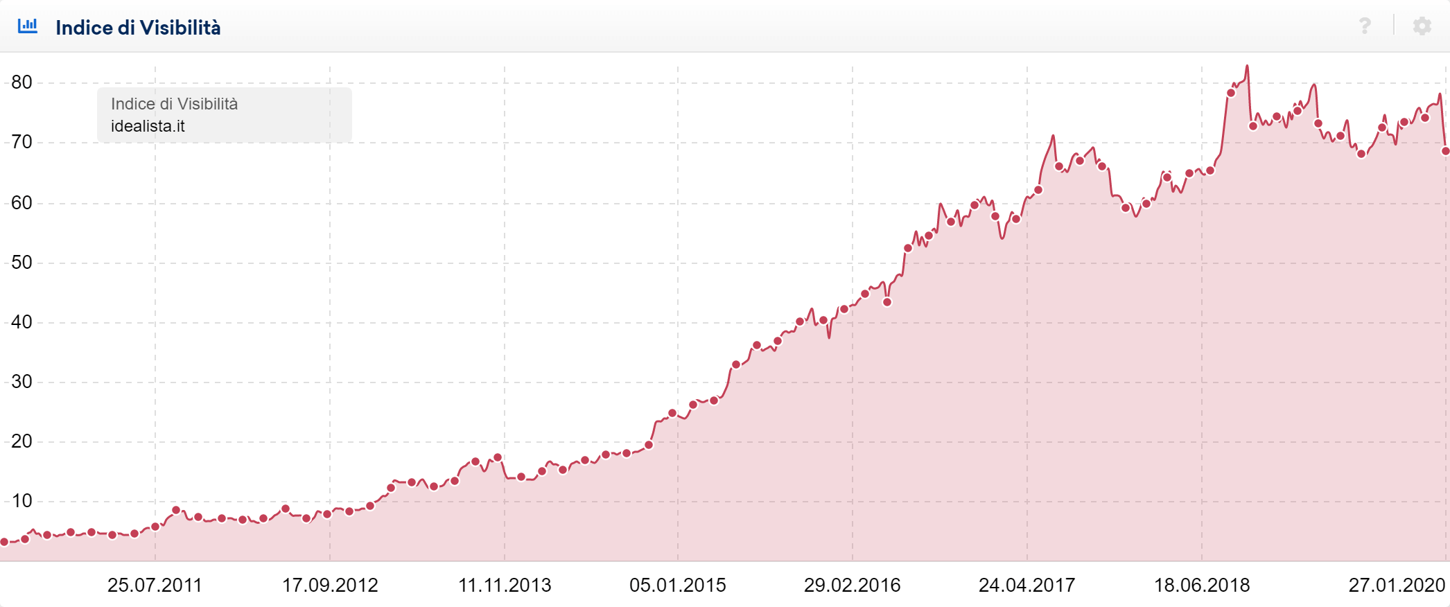
Task: Select the 24.04.2017 x-axis date label
Action: 1027,586
